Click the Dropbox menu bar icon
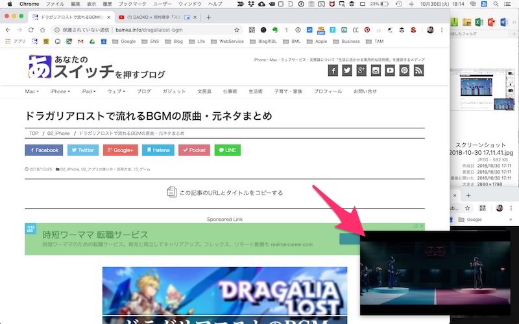Image resolution: width=519 pixels, height=324 pixels. (251, 4)
